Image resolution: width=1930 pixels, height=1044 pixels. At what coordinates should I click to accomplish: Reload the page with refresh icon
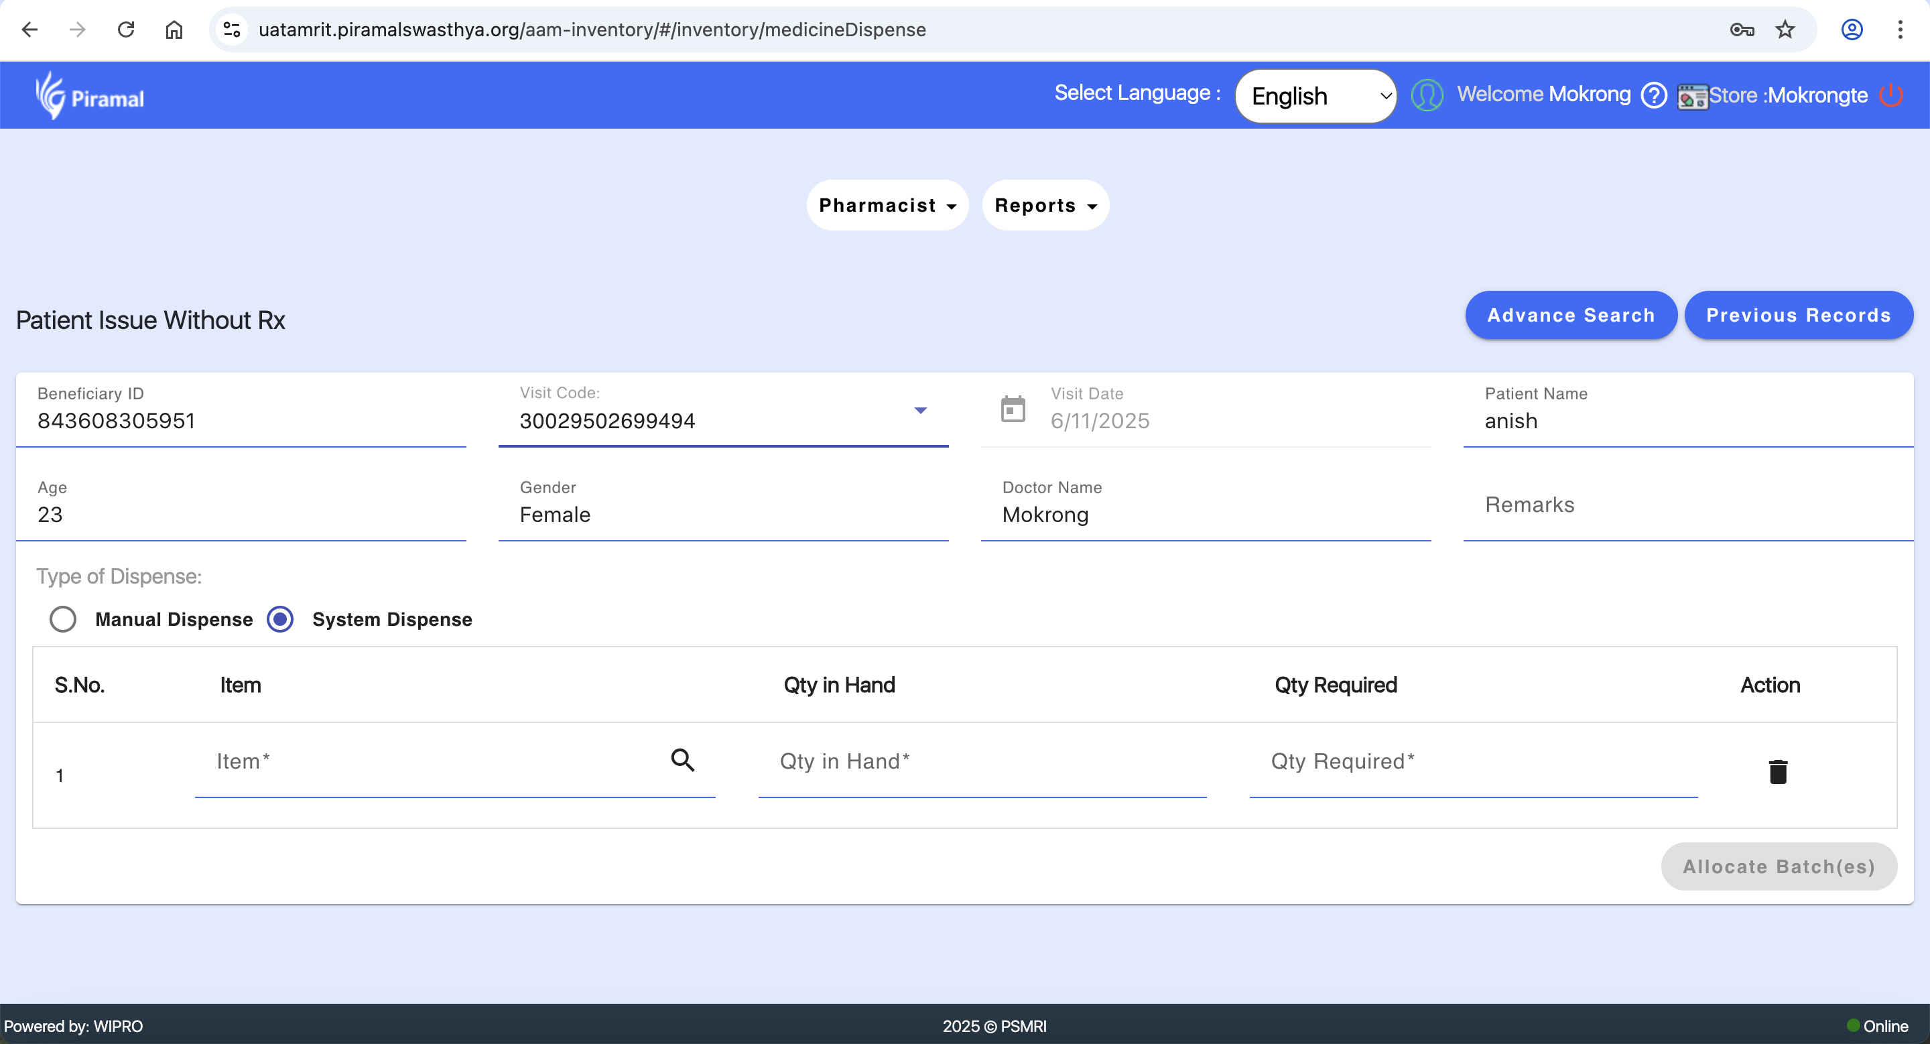click(126, 30)
